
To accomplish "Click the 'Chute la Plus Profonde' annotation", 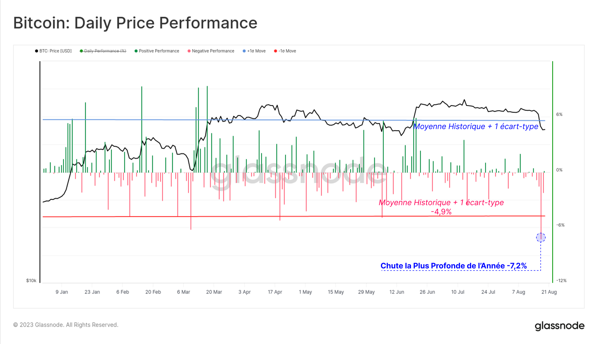I will pos(453,266).
